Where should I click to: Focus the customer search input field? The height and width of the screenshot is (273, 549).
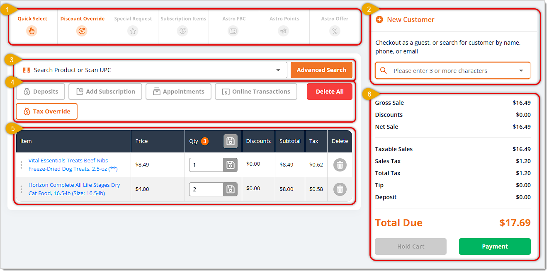[x=453, y=70]
